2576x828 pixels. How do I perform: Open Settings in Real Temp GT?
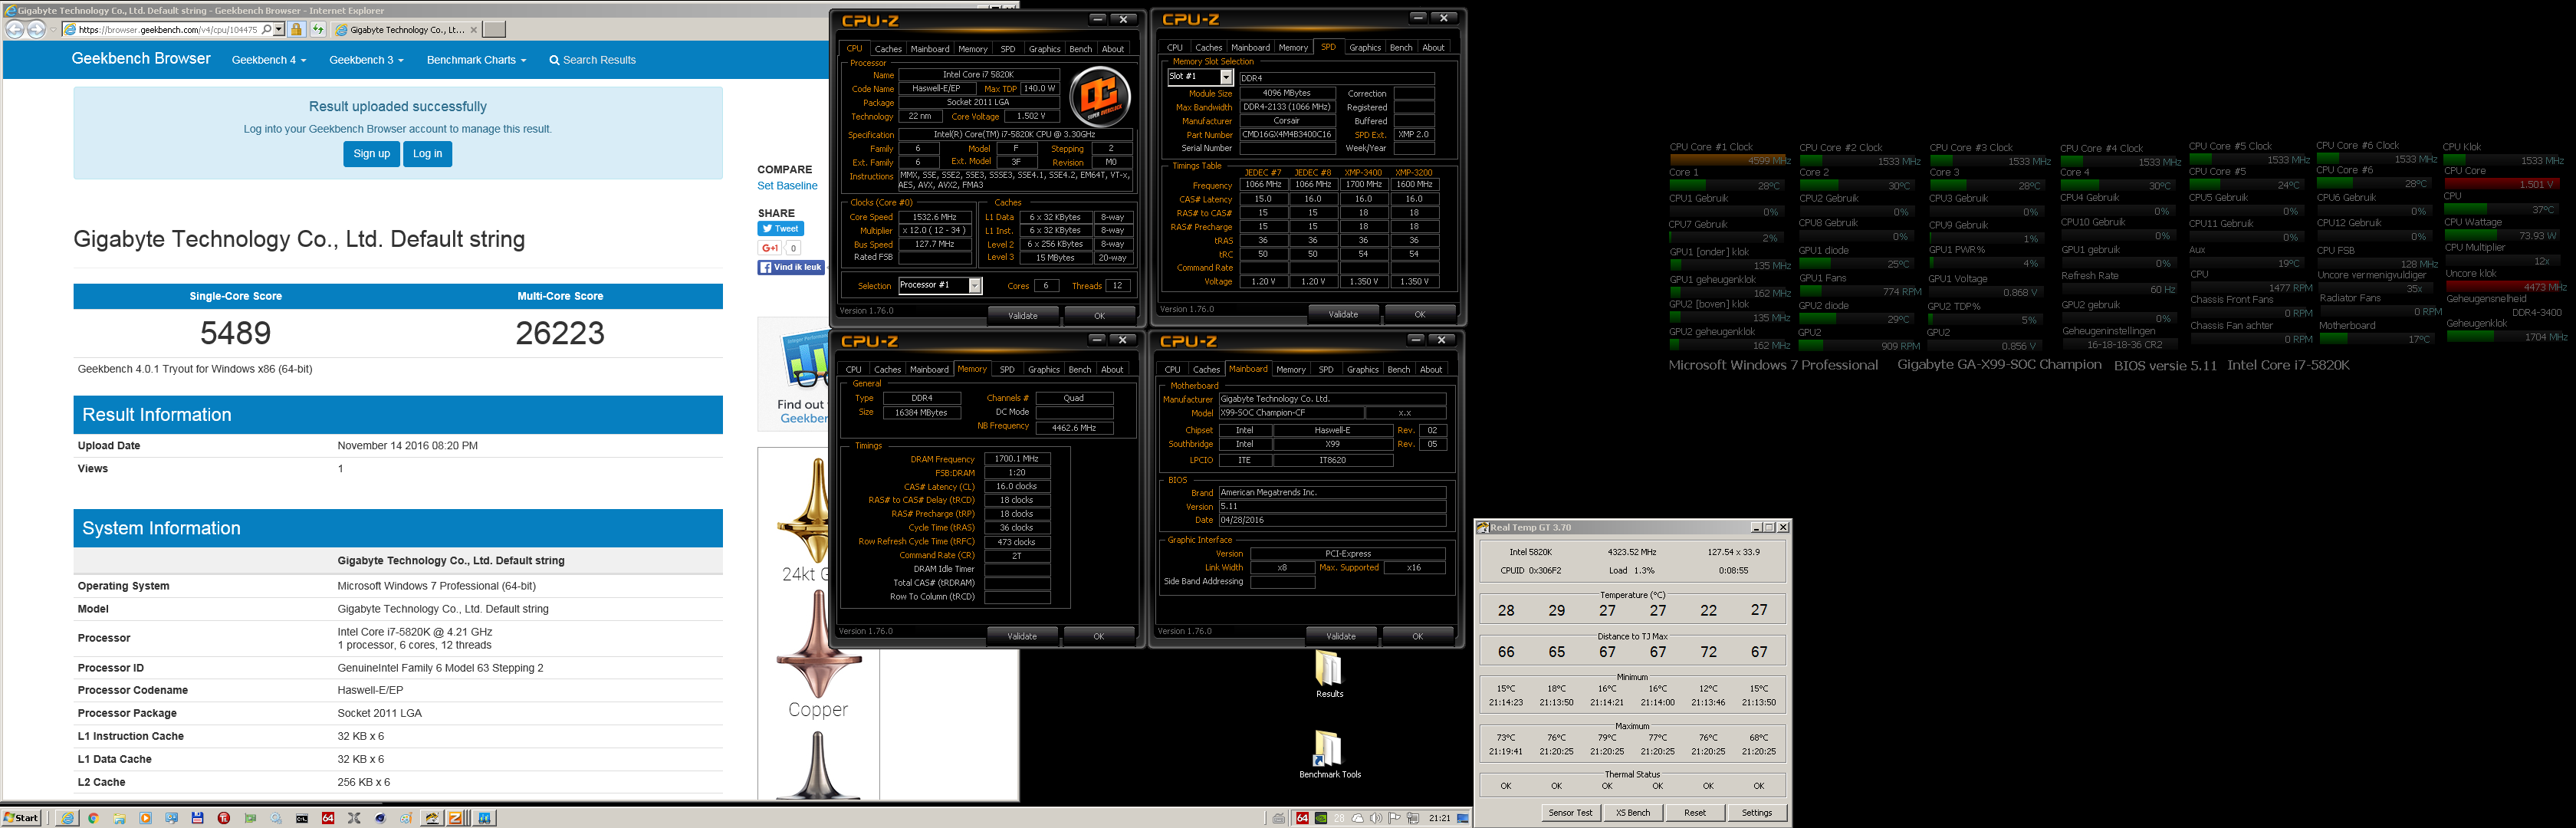(1757, 812)
